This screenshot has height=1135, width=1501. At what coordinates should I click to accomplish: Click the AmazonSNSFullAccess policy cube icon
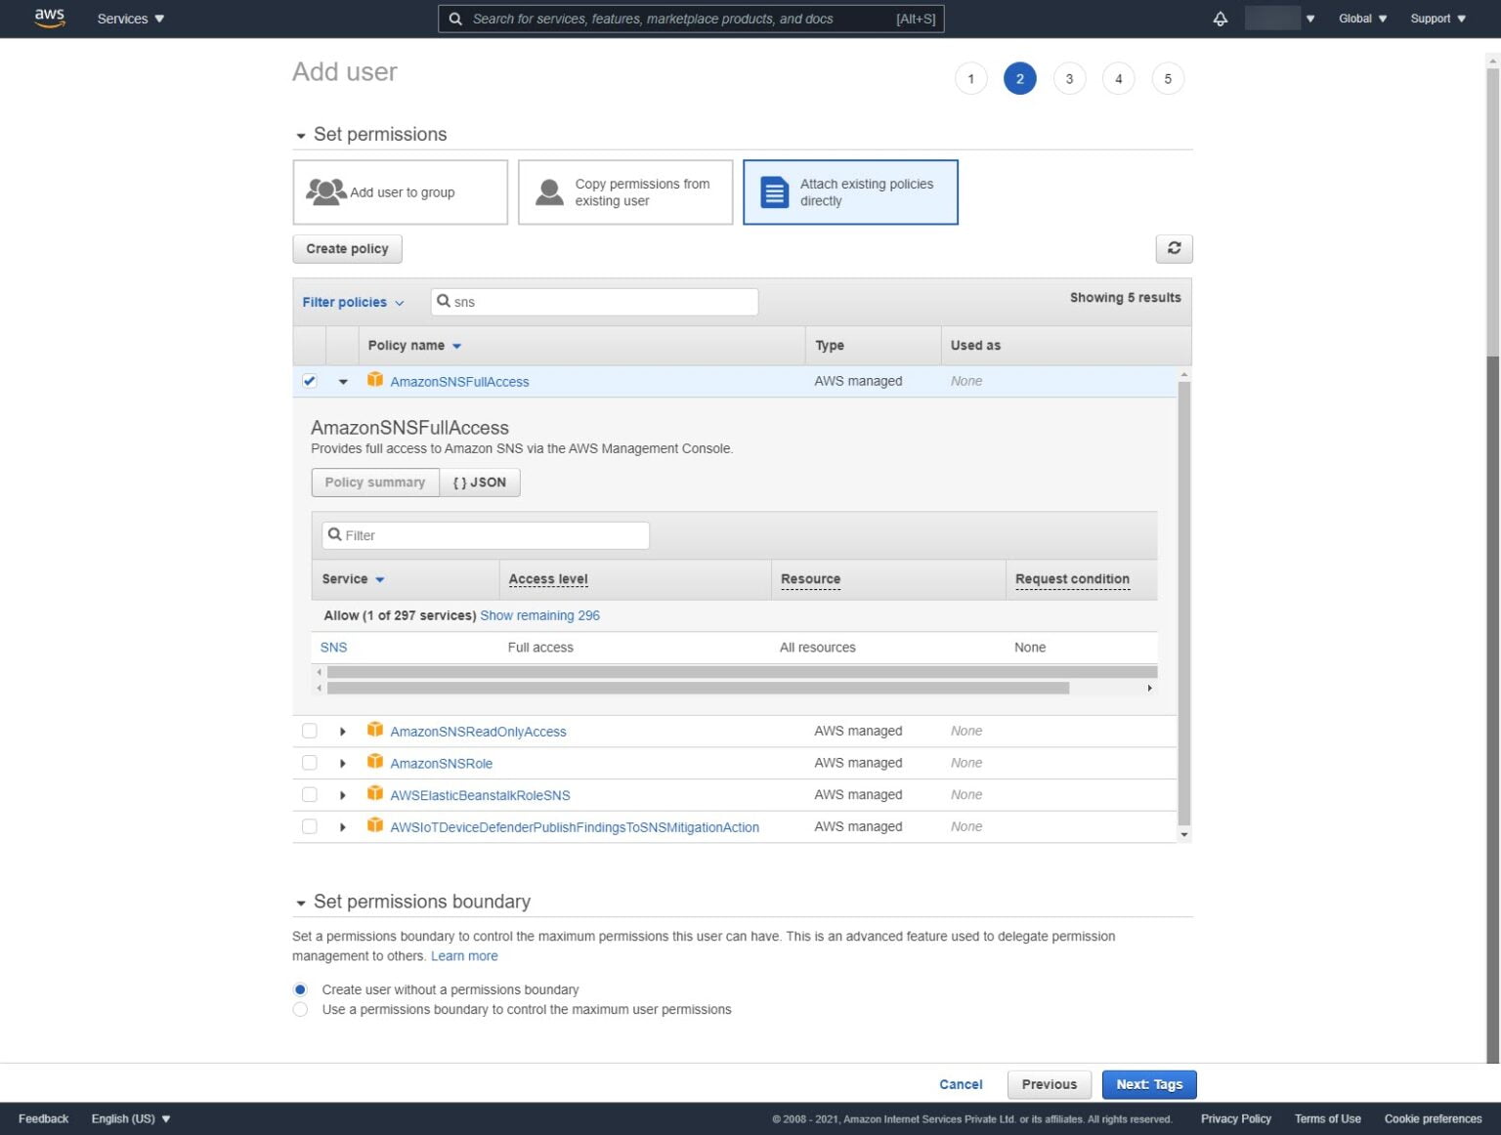pos(375,381)
